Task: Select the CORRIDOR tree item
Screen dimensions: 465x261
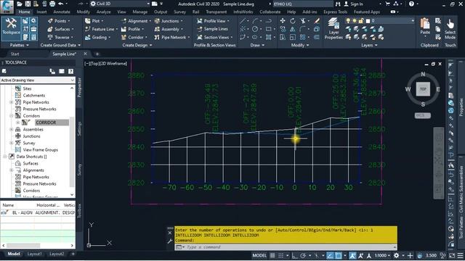Action: pos(52,123)
